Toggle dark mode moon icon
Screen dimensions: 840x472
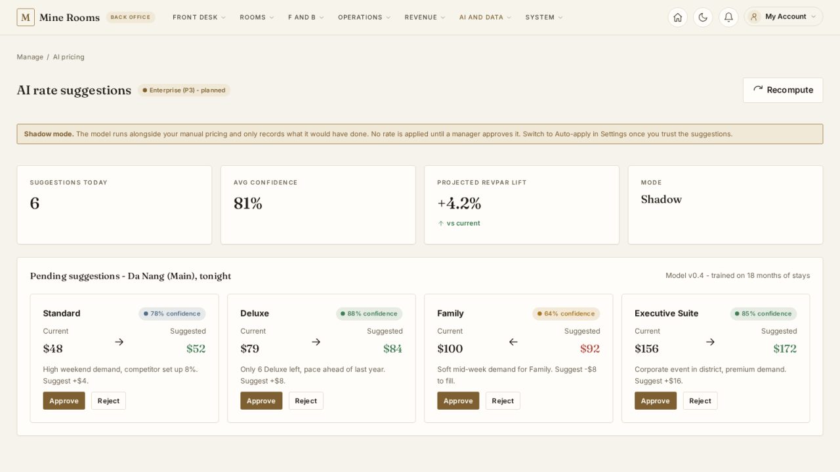click(703, 17)
